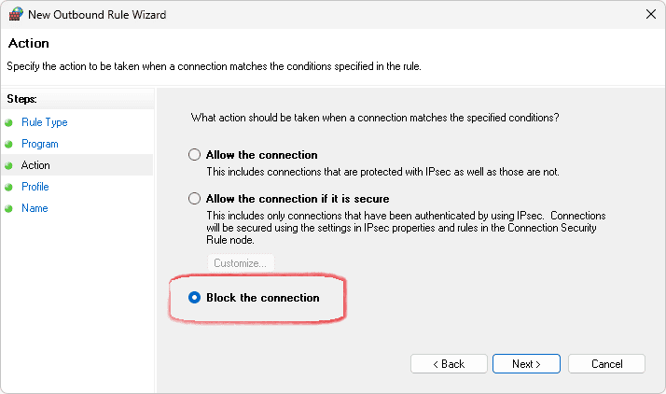The width and height of the screenshot is (666, 394).
Task: Close the New Outbound Rule Wizard window
Action: click(650, 14)
